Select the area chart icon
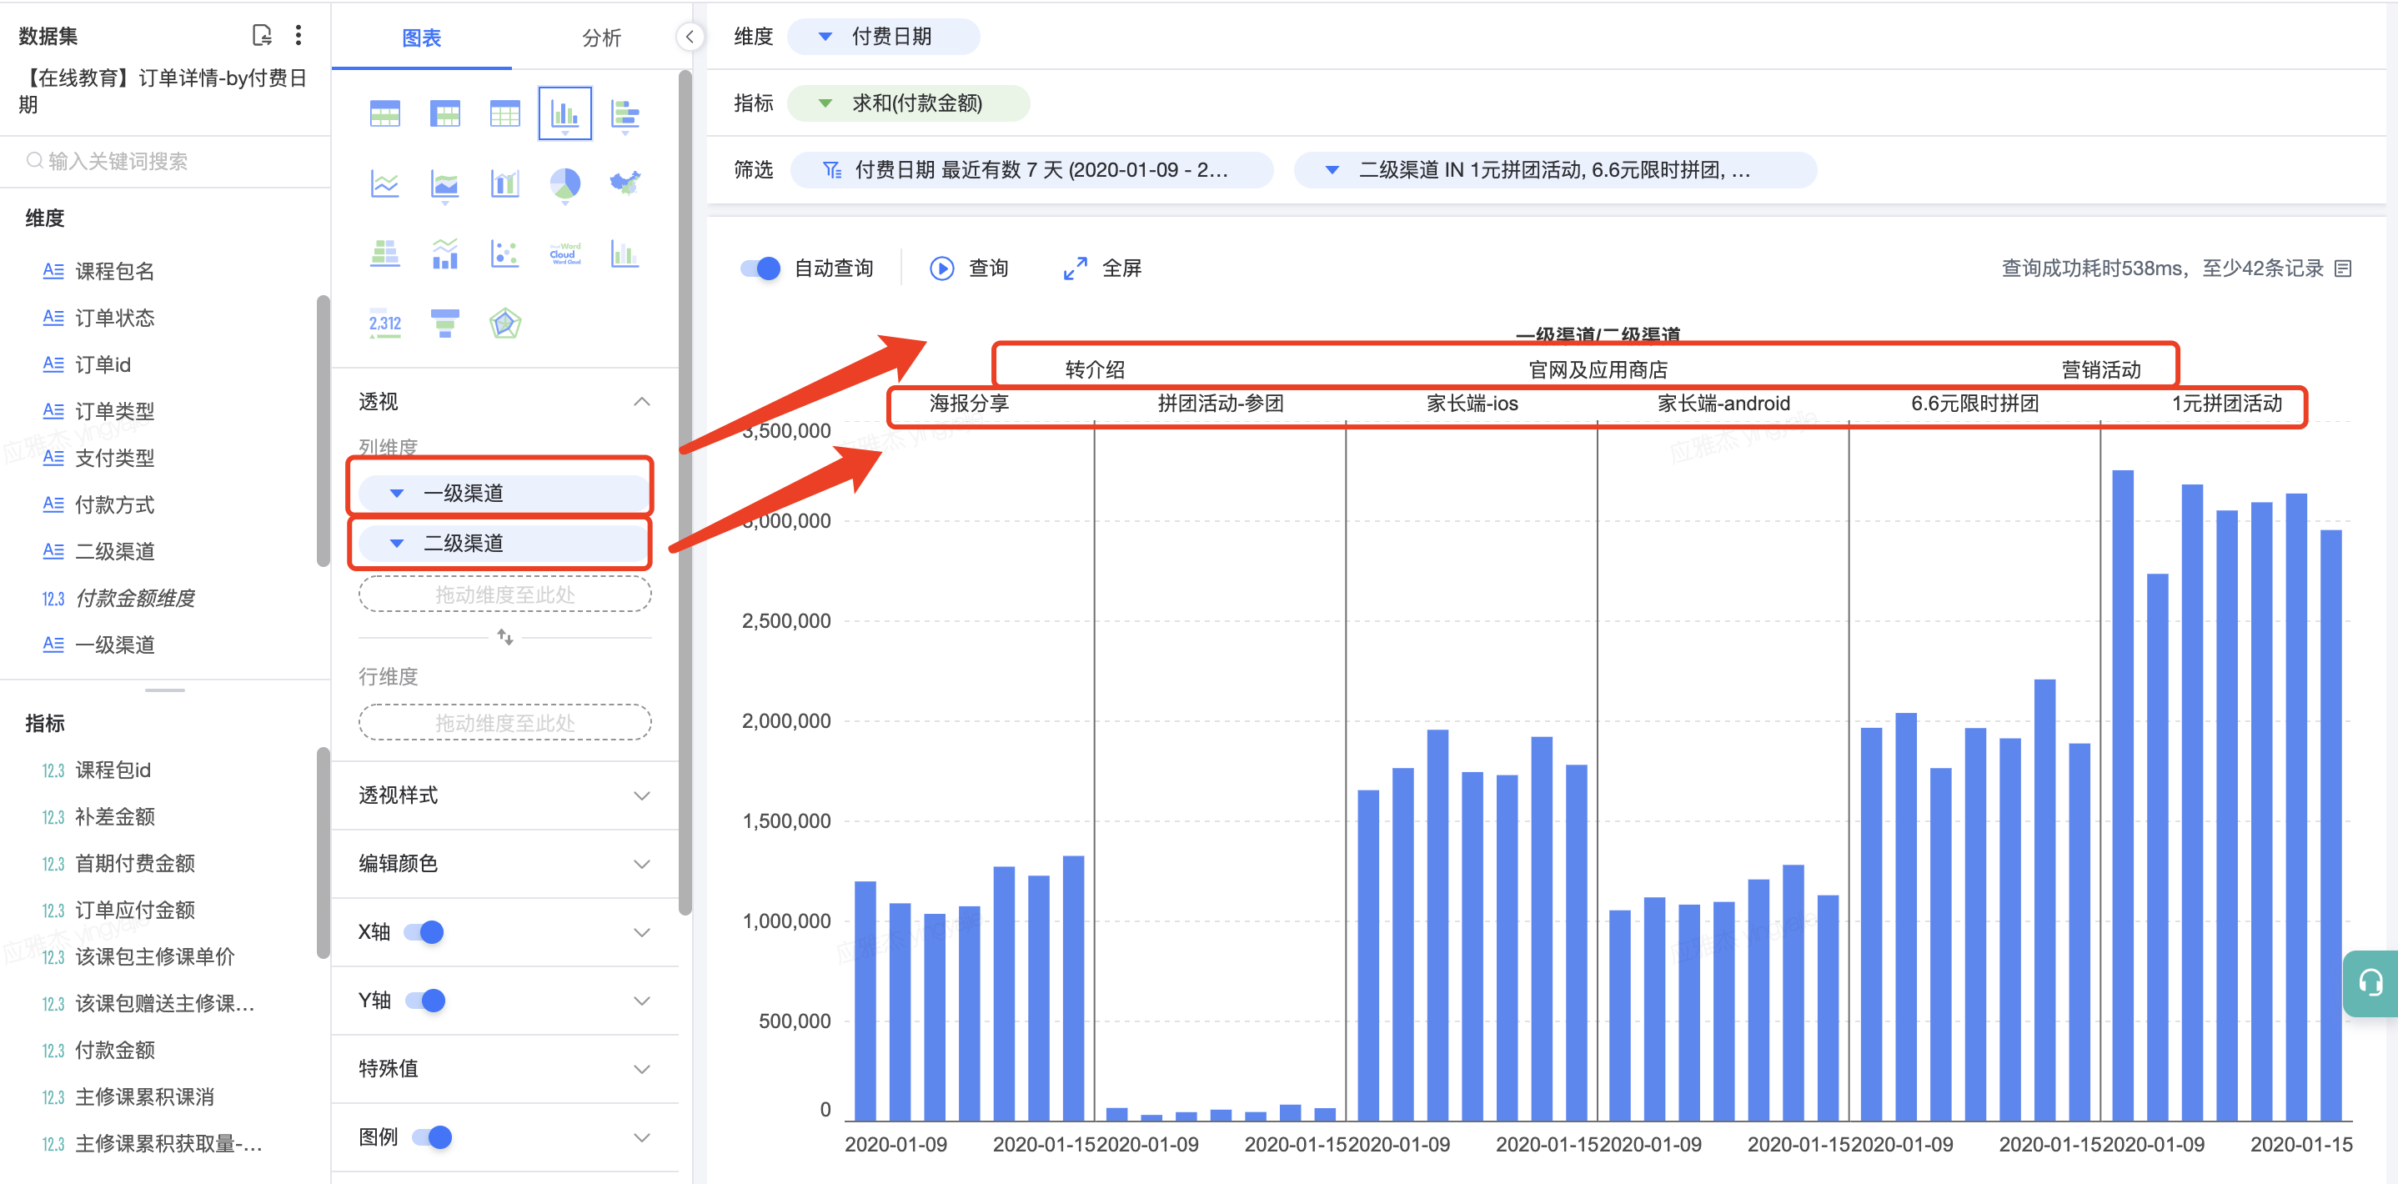 coord(445,183)
